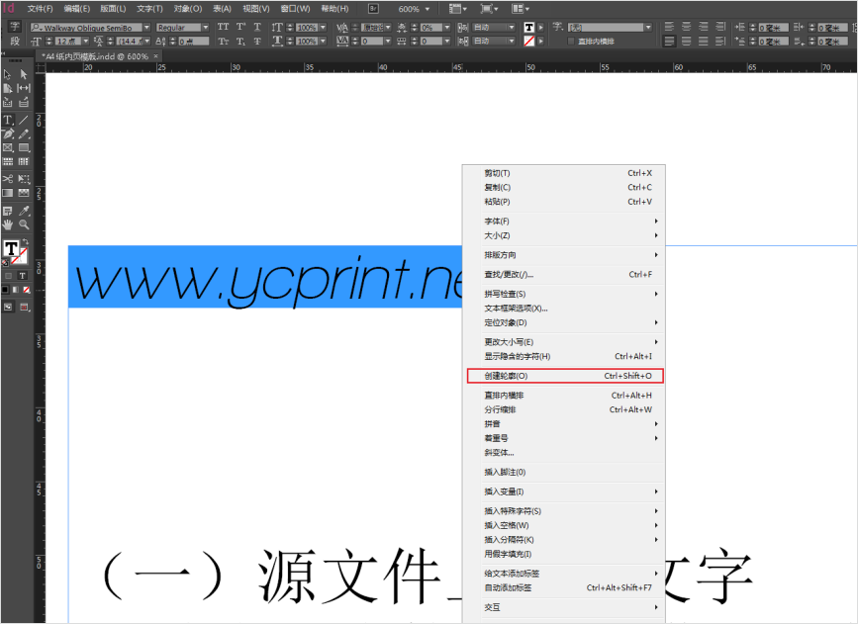The height and width of the screenshot is (624, 858).
Task: Switch to A4纸内页模板.indd document tab
Action: [x=96, y=56]
